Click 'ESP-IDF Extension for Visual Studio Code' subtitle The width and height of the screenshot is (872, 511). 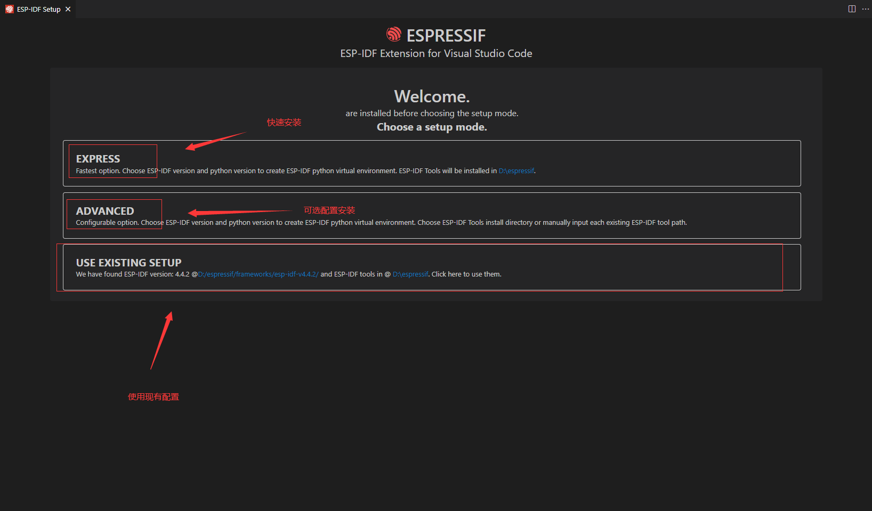tap(436, 53)
